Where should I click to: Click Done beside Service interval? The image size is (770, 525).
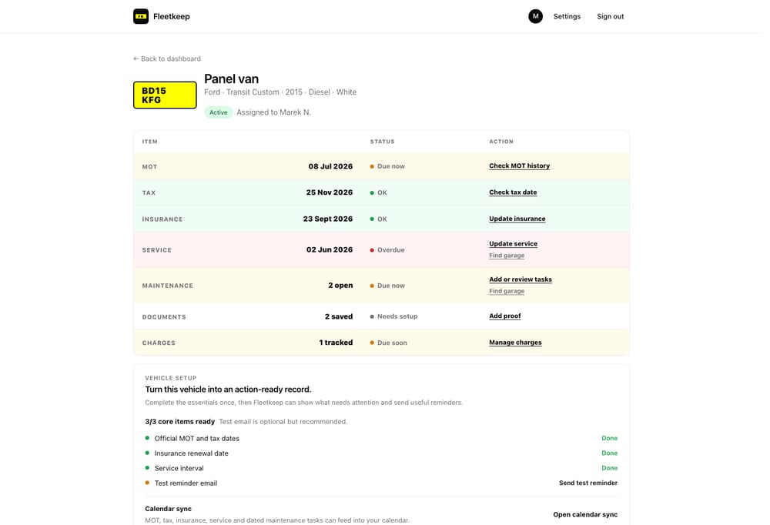(609, 468)
